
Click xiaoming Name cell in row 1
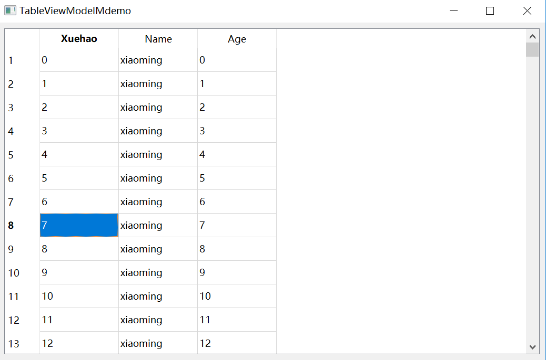tap(158, 60)
